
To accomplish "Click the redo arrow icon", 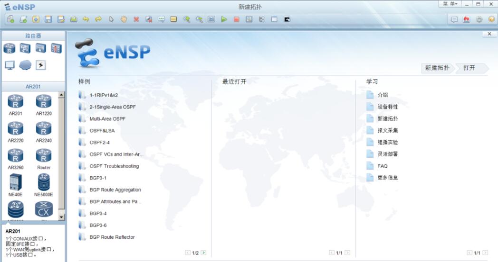I will [x=98, y=19].
